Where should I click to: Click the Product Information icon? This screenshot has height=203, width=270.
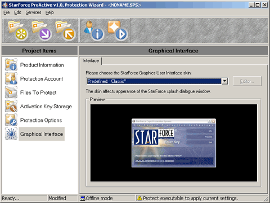[x=11, y=65]
